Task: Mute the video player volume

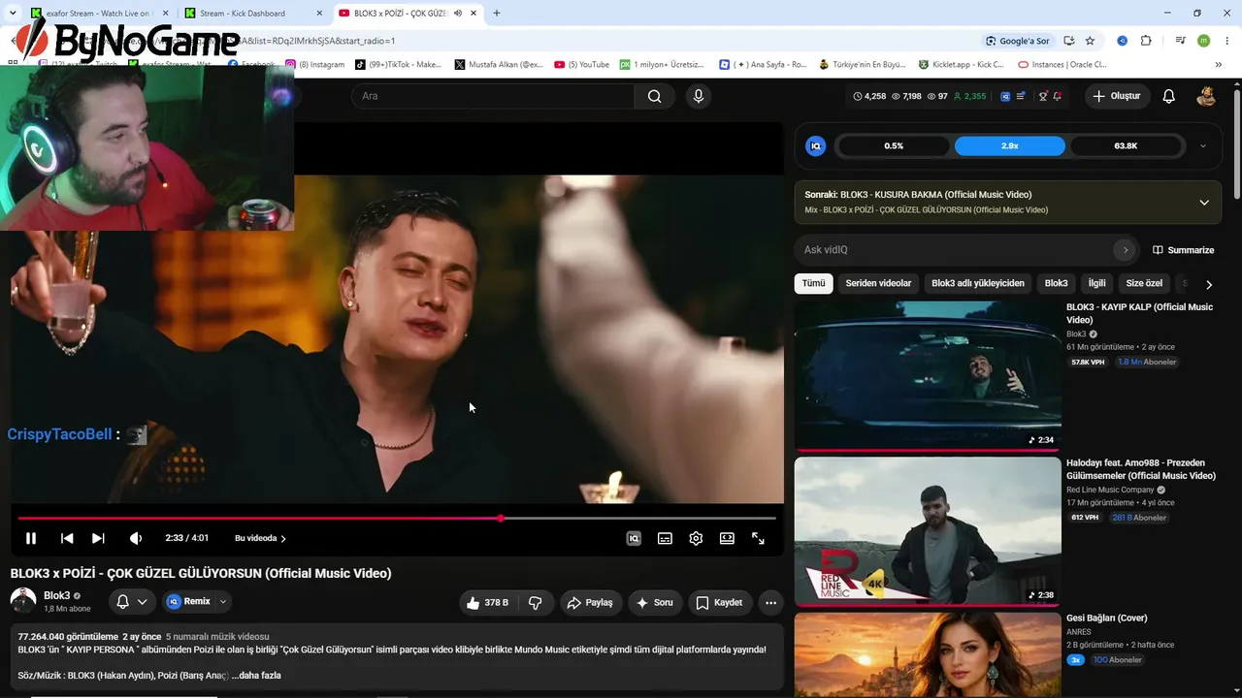Action: click(136, 538)
